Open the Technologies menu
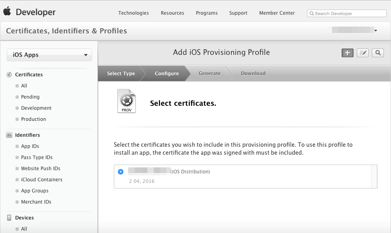This screenshot has height=233, width=391. pos(133,13)
